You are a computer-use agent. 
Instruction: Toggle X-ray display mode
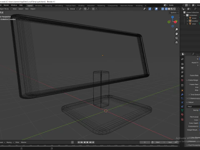pyautogui.click(x=162, y=9)
